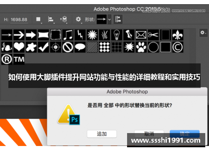Screen dimensions: 209x151
Task: Click the current shape preview thumbnail
Action: (x=102, y=19)
